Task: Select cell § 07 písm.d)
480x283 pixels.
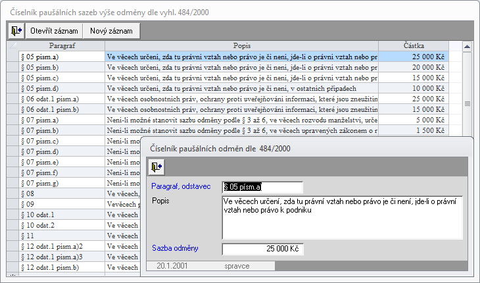Action: [x=62, y=151]
